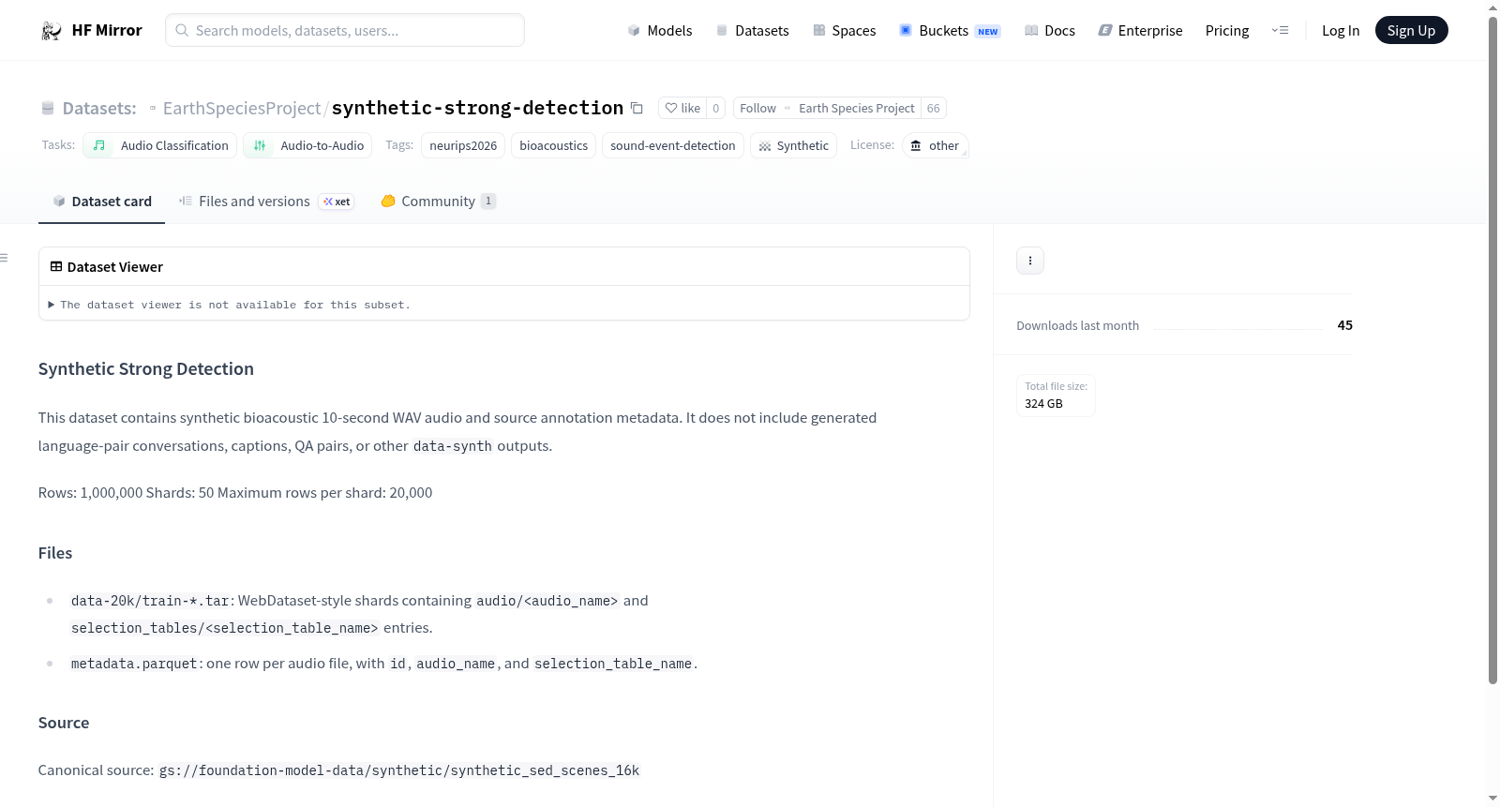Like this dataset with the heart button
The image size is (1500, 807).
click(682, 108)
